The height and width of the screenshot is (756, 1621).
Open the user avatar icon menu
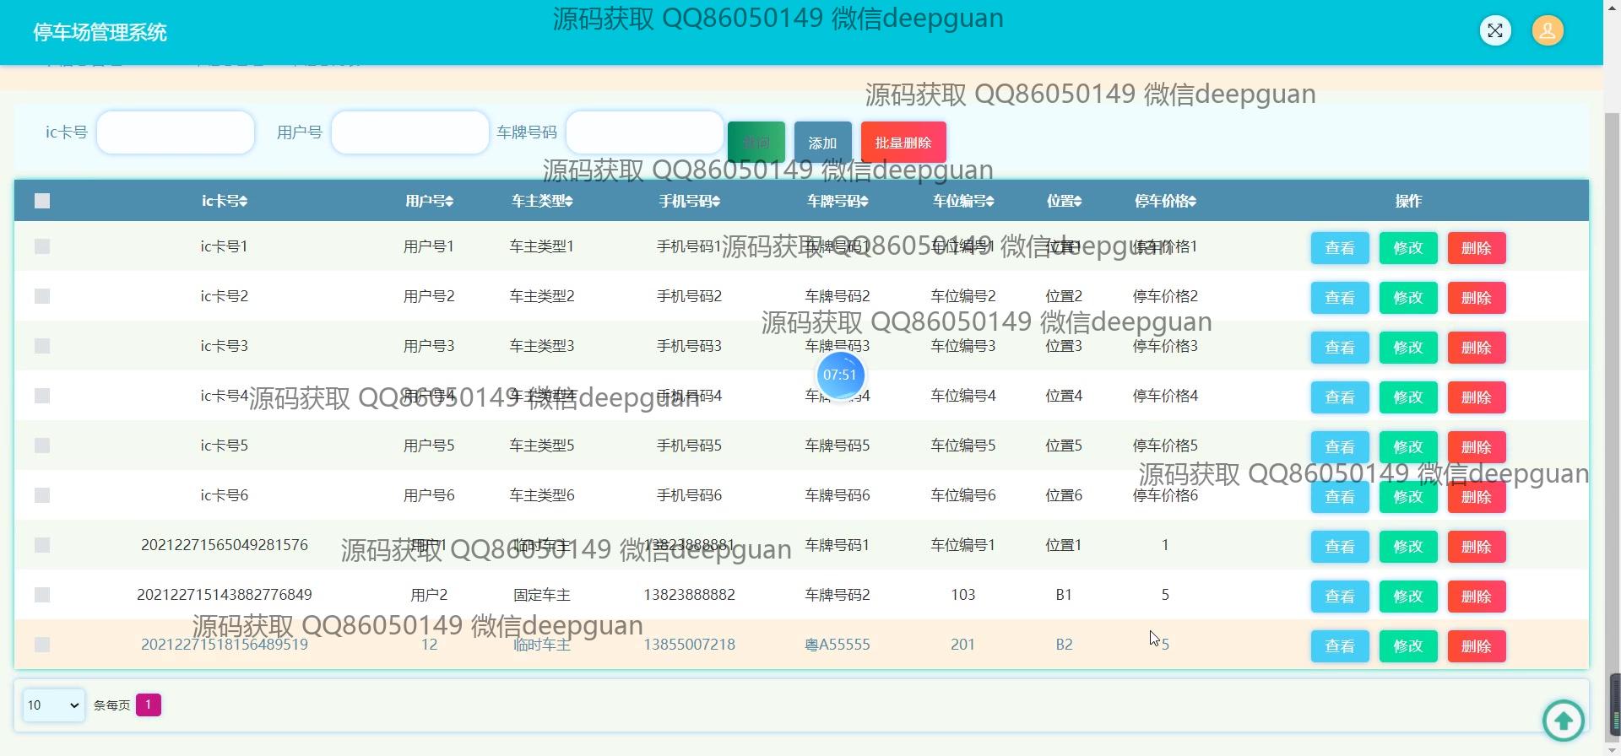point(1548,31)
